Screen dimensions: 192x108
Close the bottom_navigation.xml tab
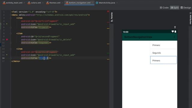[92, 3]
